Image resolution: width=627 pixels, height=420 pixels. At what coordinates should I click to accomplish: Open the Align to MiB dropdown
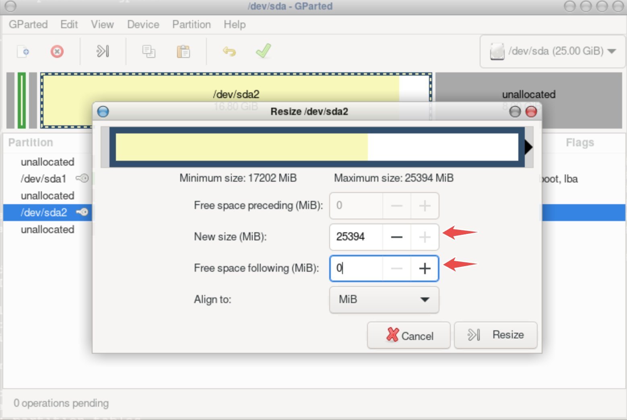pyautogui.click(x=384, y=299)
